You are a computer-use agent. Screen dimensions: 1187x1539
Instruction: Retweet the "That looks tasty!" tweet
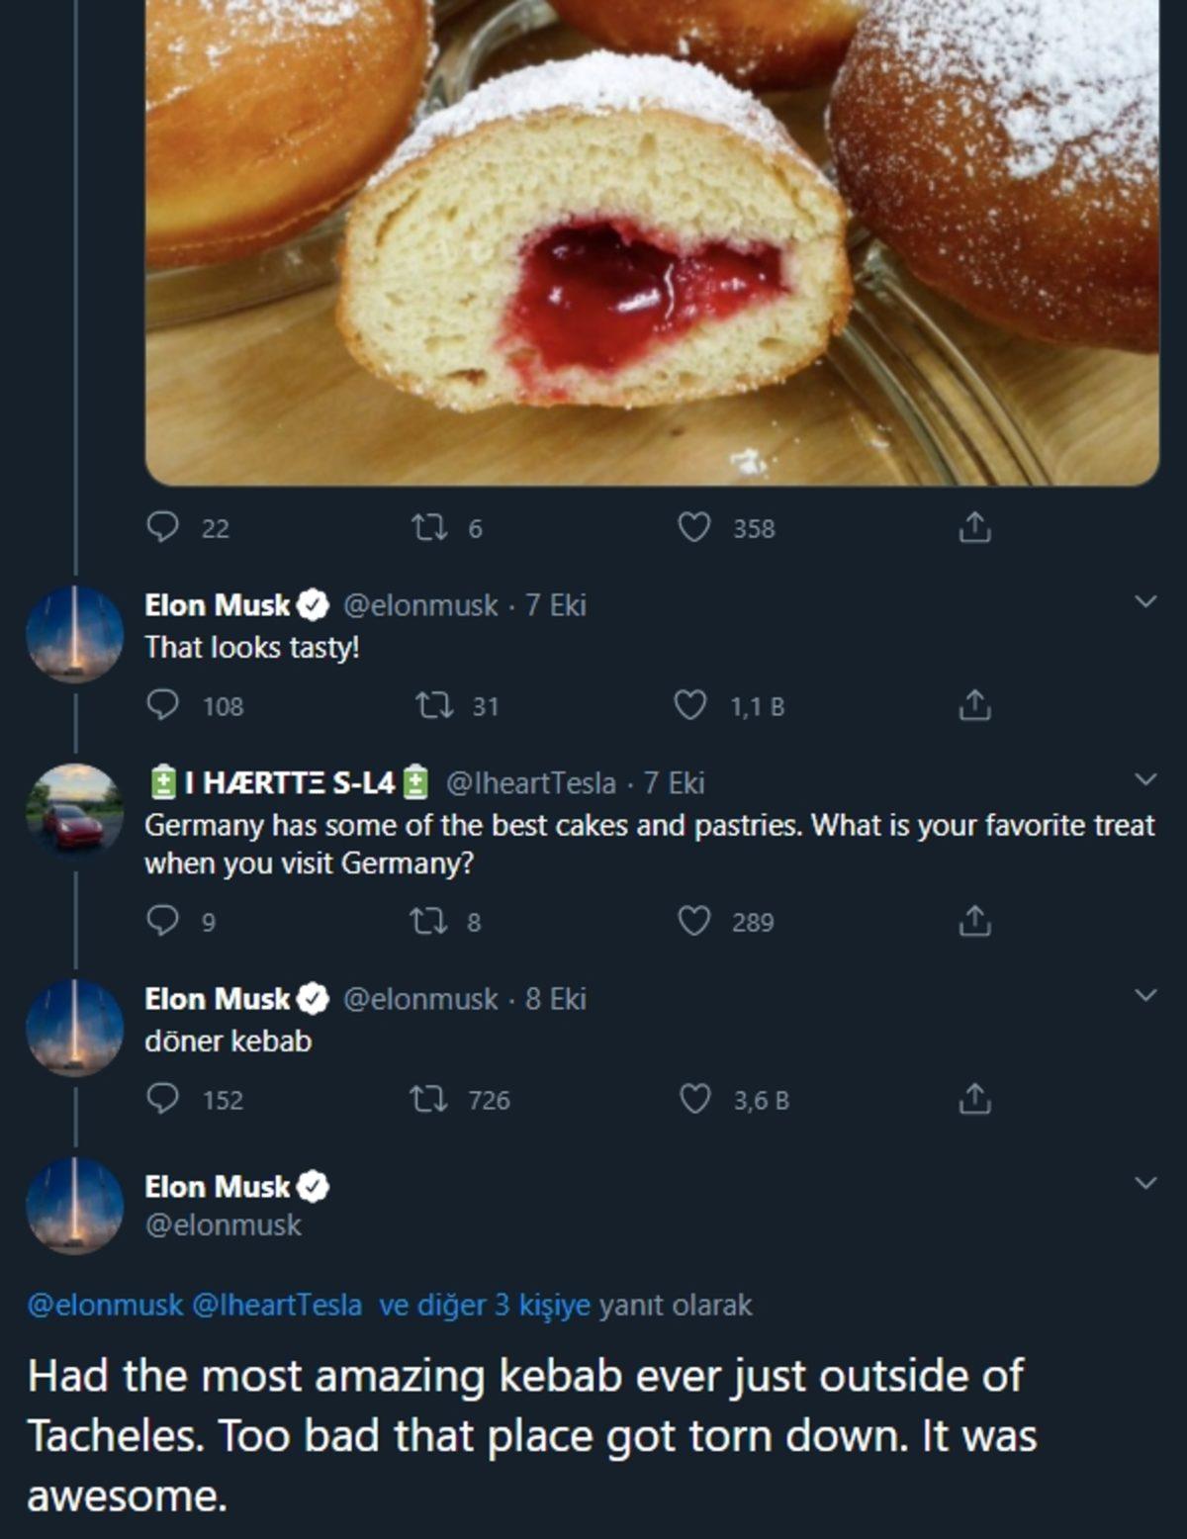432,705
